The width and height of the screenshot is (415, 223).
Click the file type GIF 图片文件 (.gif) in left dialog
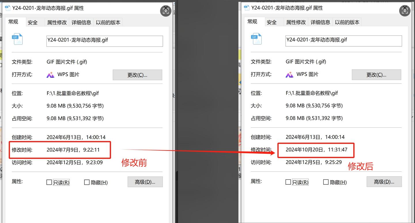[x=67, y=62]
